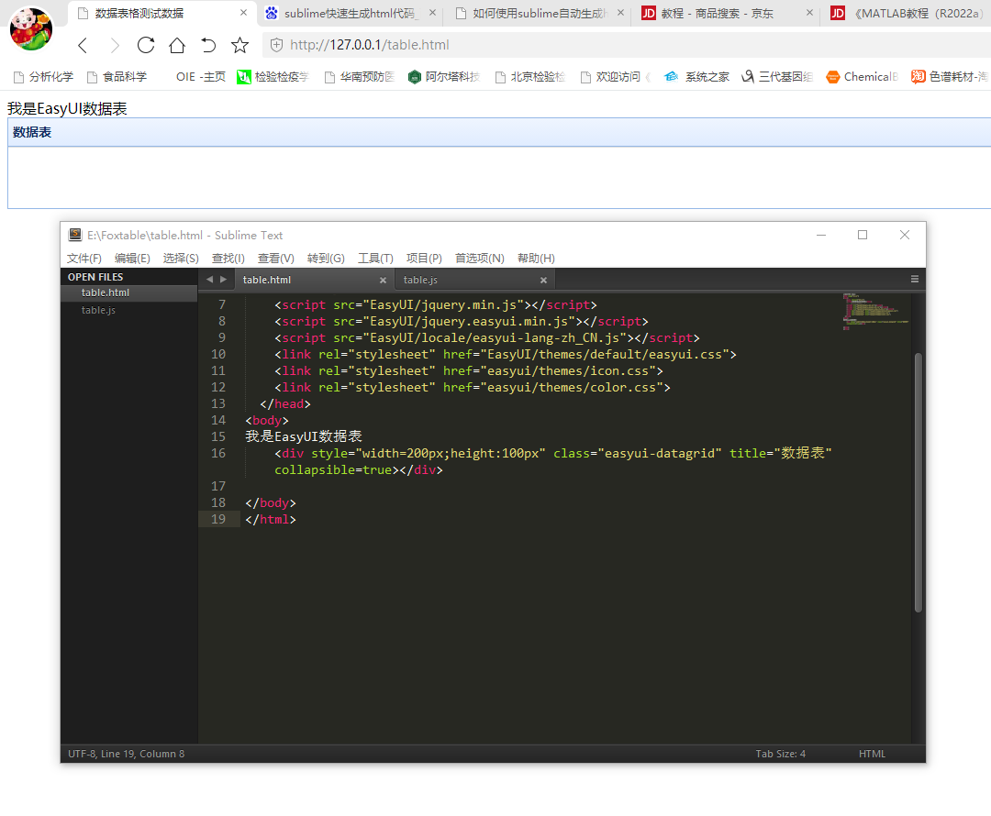Open the 转到(G) menu in Sublime

(326, 259)
